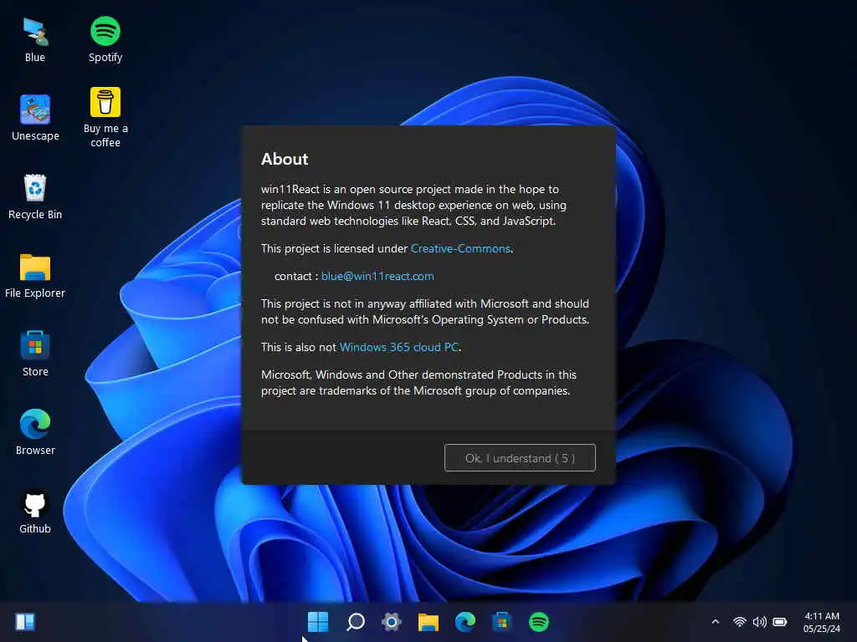Open File Explorer from the taskbar
Image resolution: width=857 pixels, height=642 pixels.
click(428, 622)
